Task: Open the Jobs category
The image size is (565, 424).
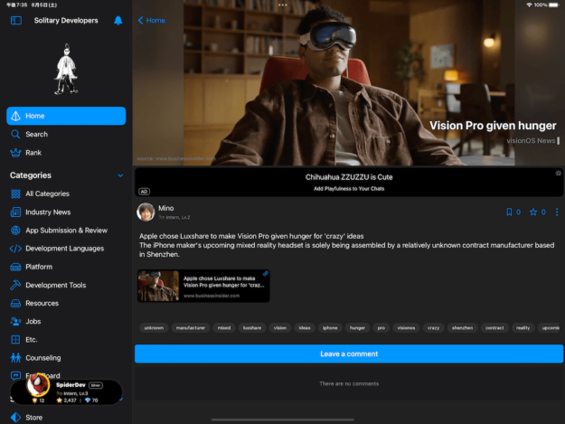Action: (x=33, y=321)
